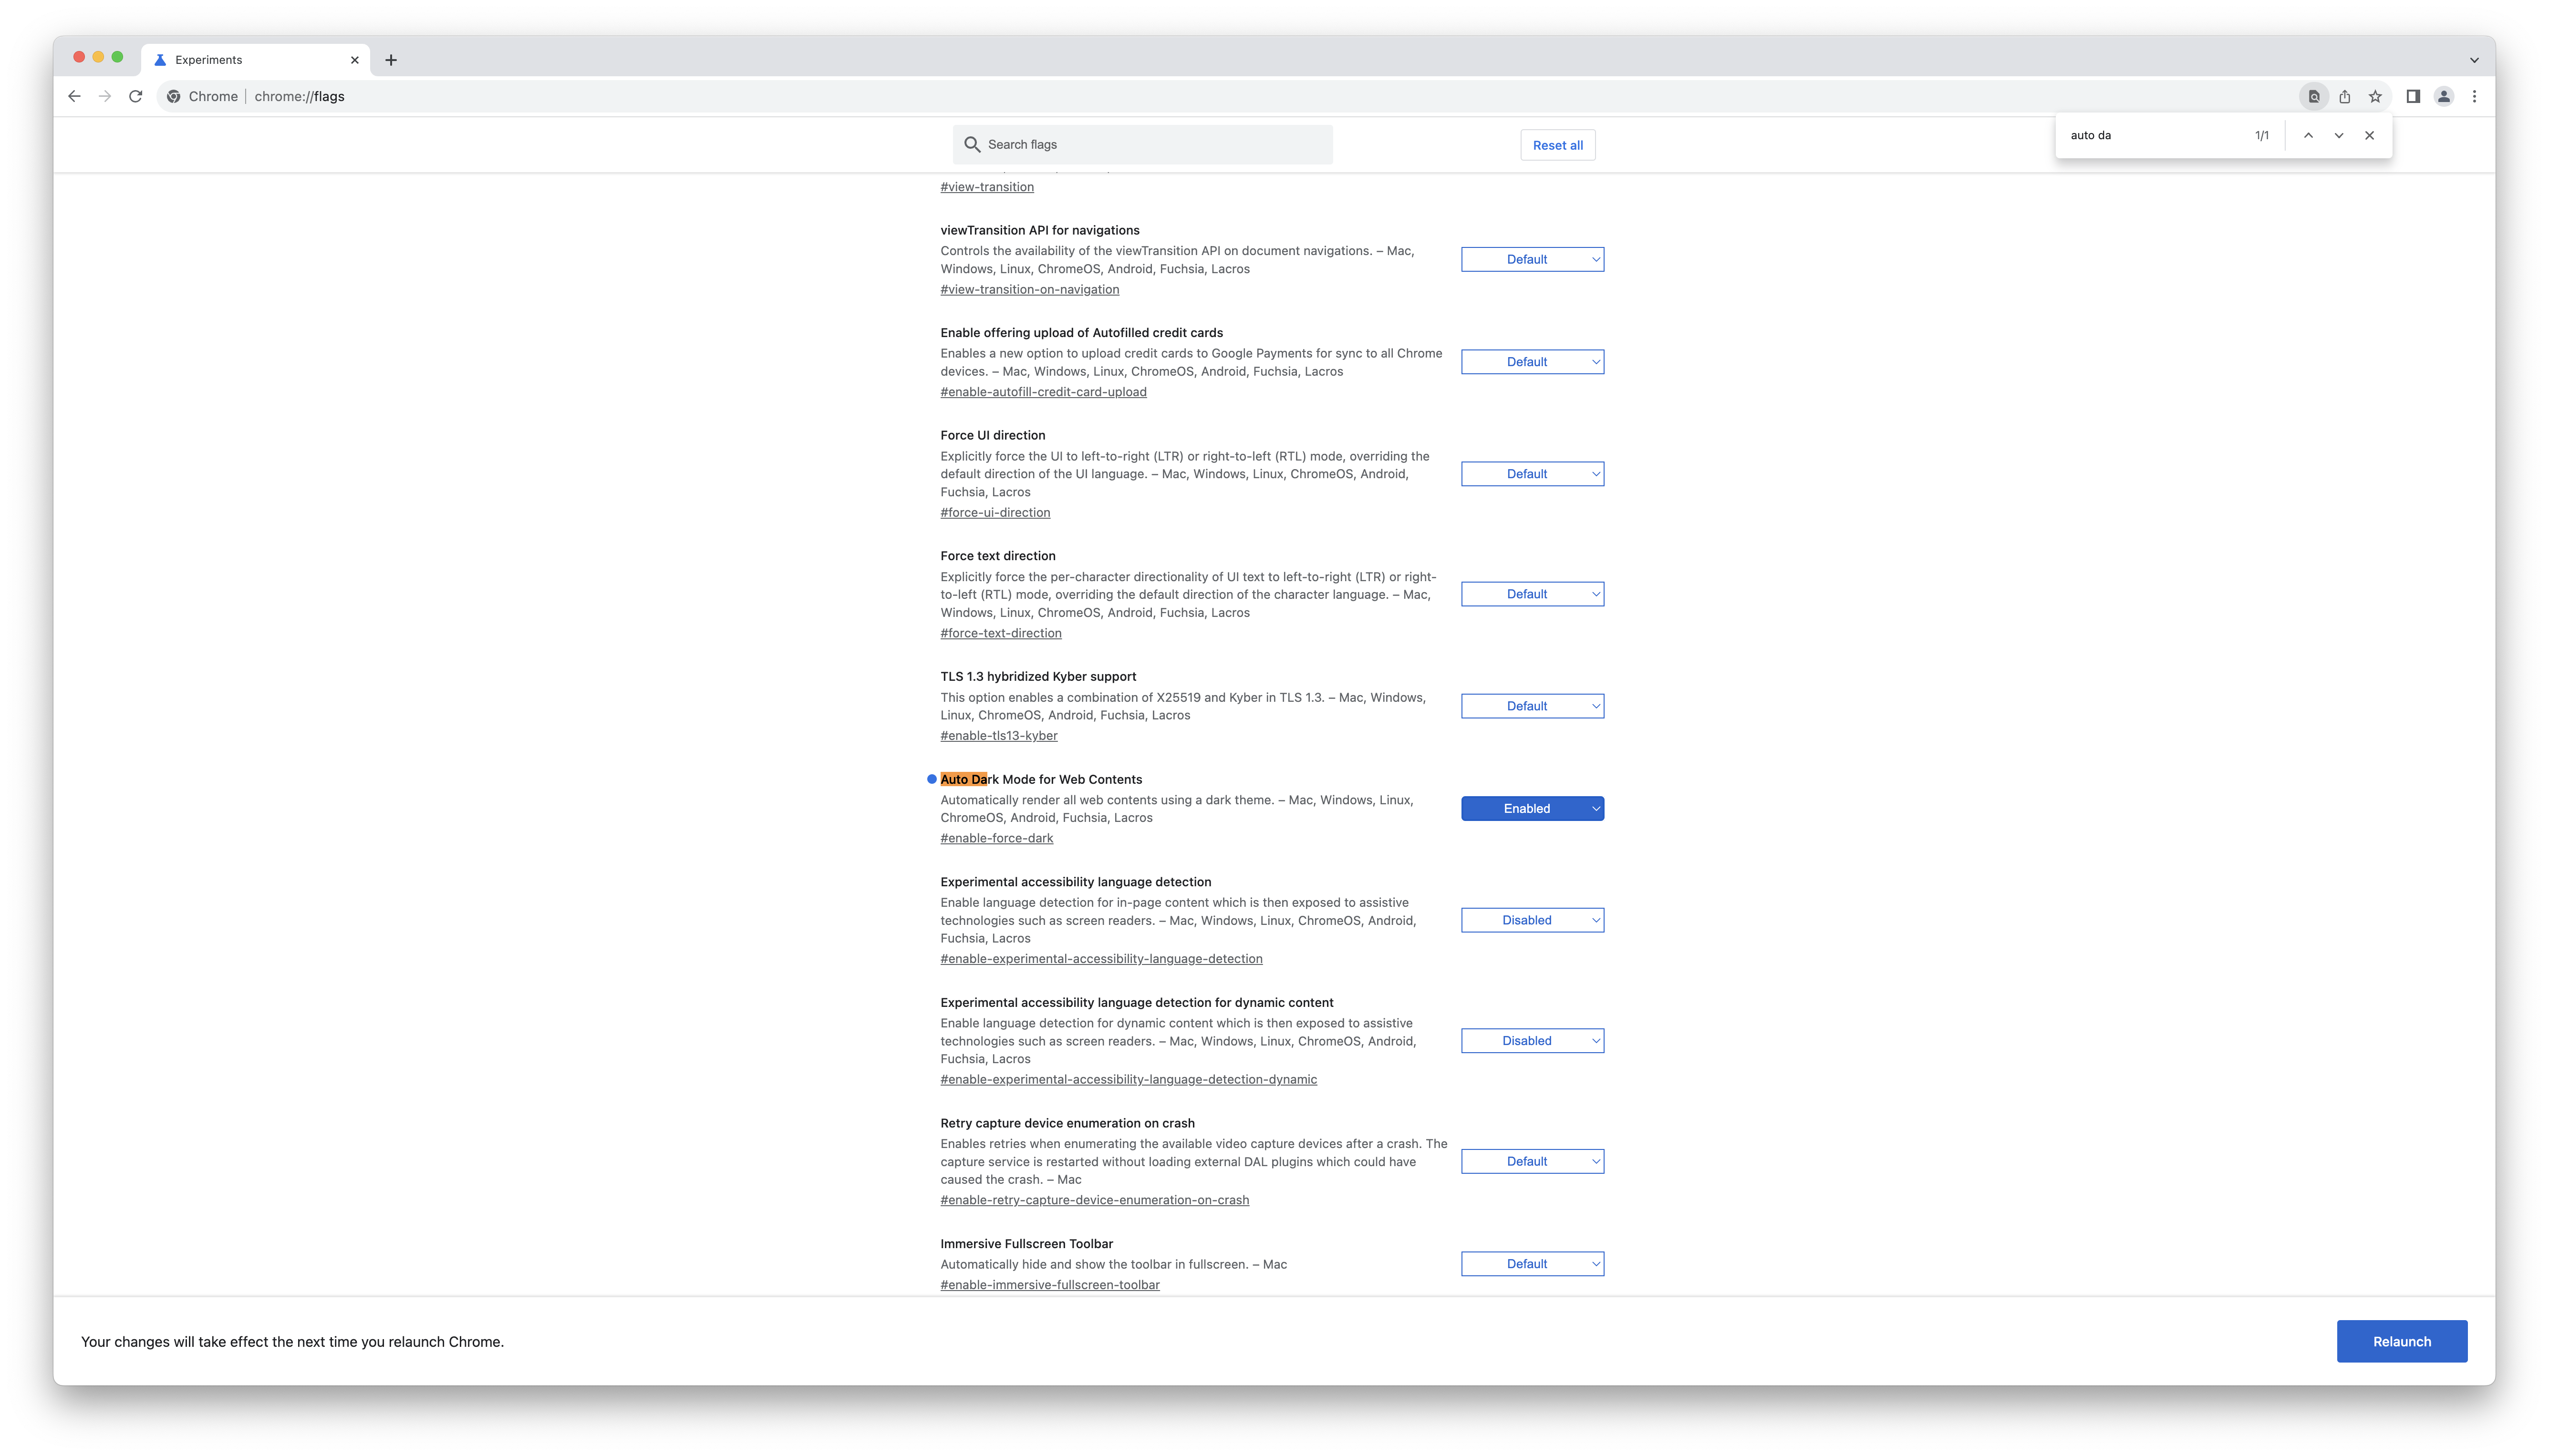Open TLS 1.3 hybridized Kyber dropdown
This screenshot has width=2549, height=1456.
[1532, 706]
